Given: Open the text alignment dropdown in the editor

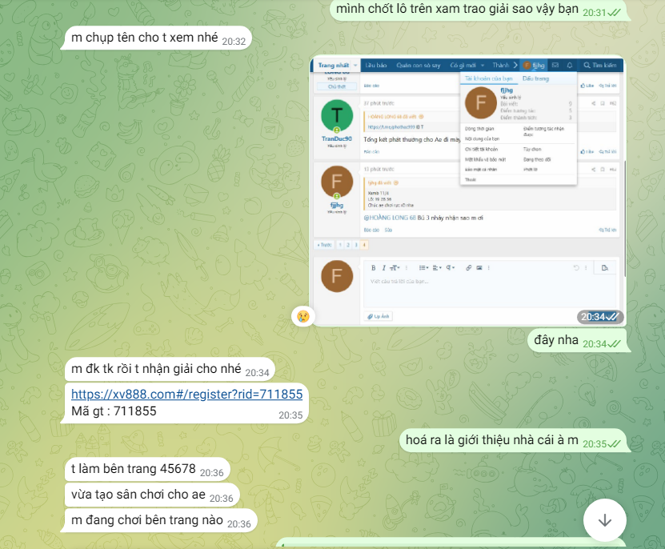Looking at the screenshot, I should 438,267.
